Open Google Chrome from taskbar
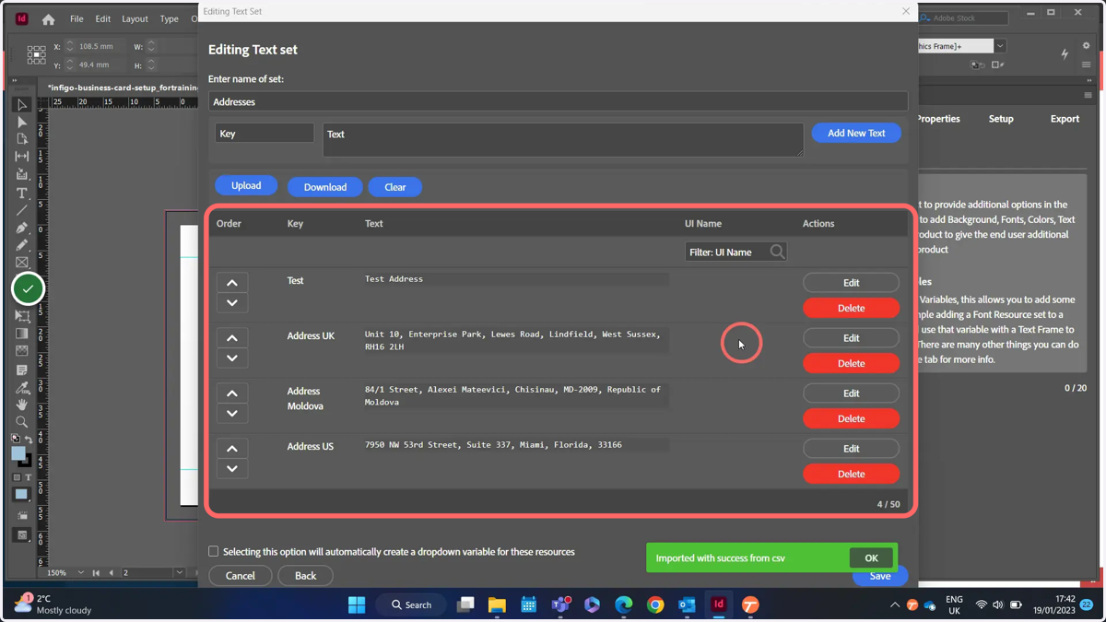Image resolution: width=1106 pixels, height=622 pixels. [x=655, y=604]
